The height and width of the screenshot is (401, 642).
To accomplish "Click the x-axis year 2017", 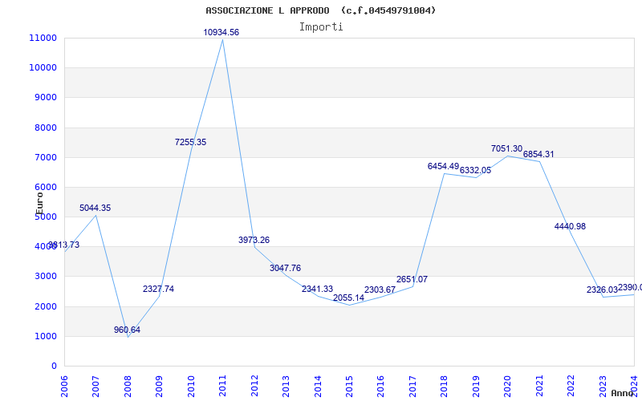I will tap(412, 386).
